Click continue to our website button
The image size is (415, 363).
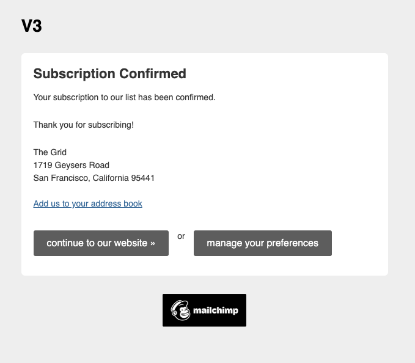(101, 243)
